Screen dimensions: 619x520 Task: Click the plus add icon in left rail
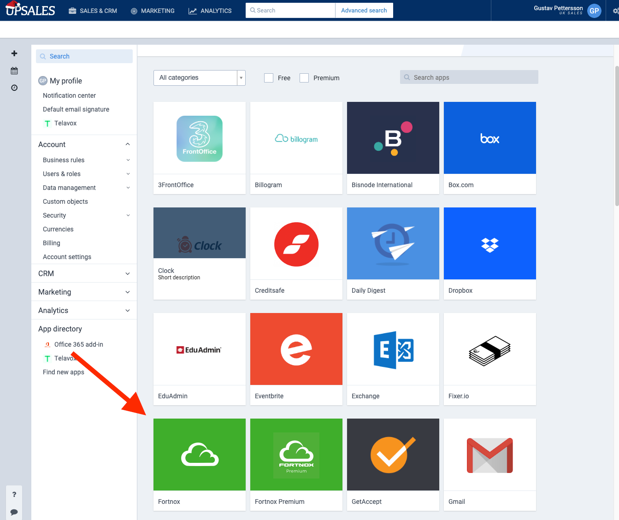click(x=14, y=53)
